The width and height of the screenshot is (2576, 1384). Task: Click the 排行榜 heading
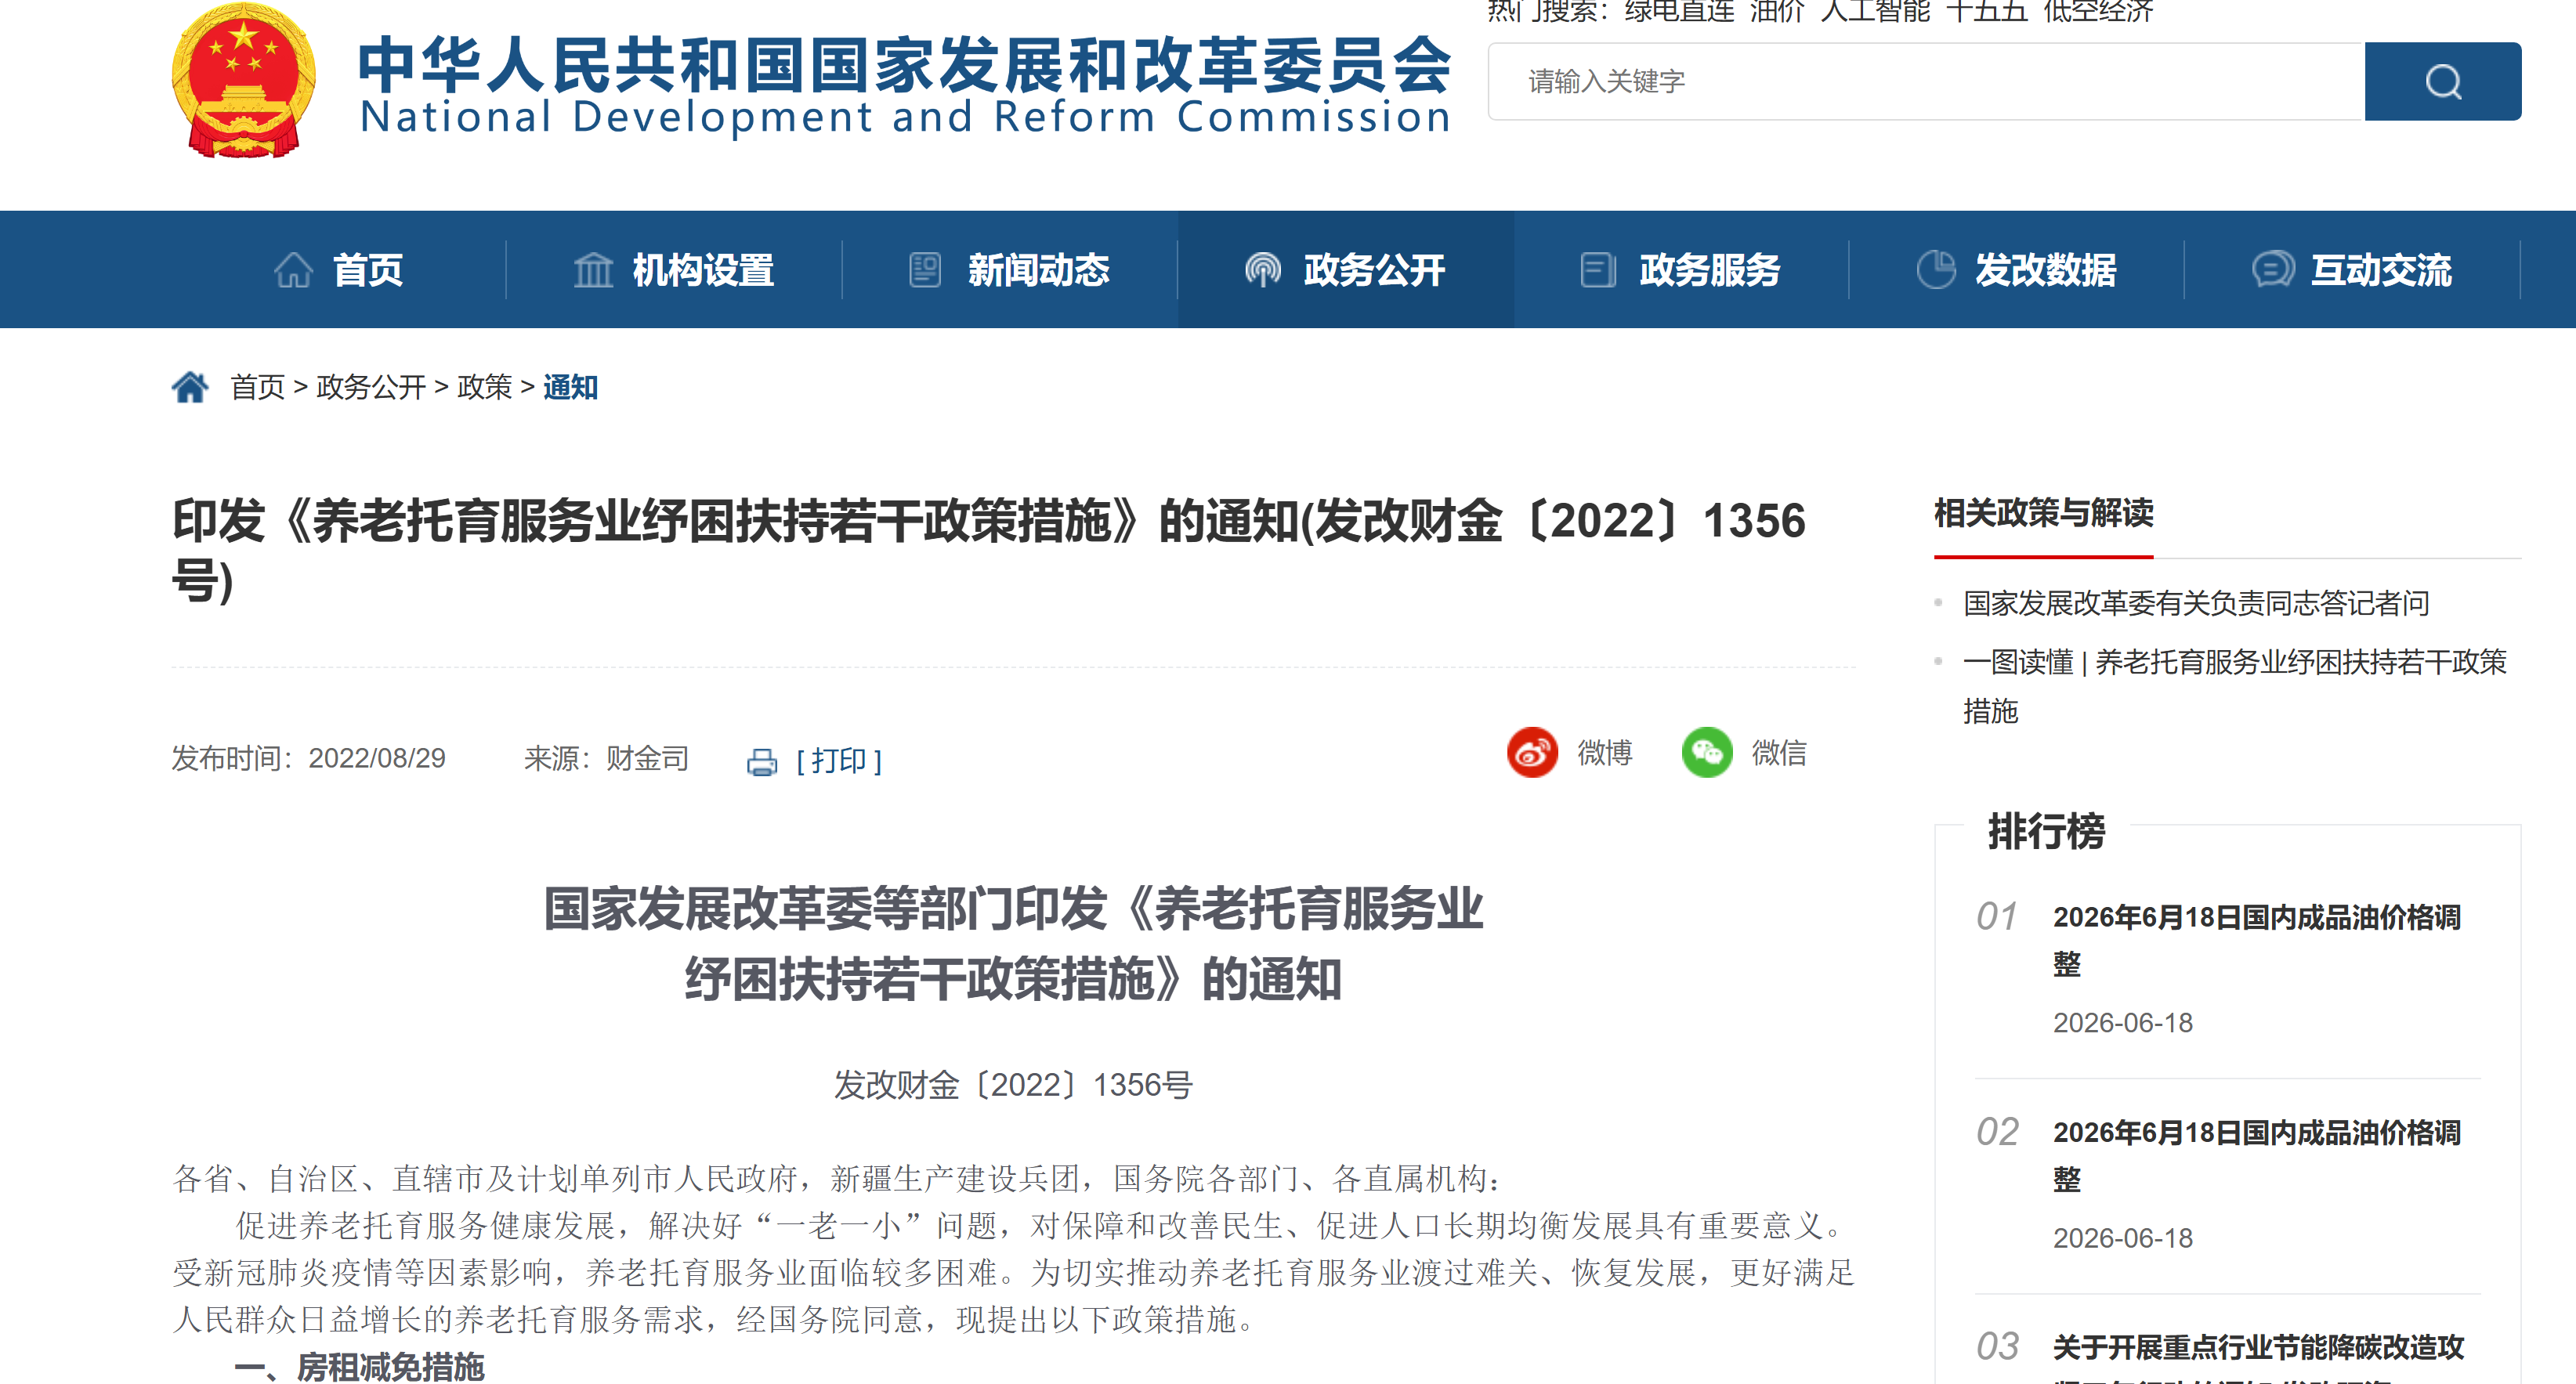[x=2046, y=831]
